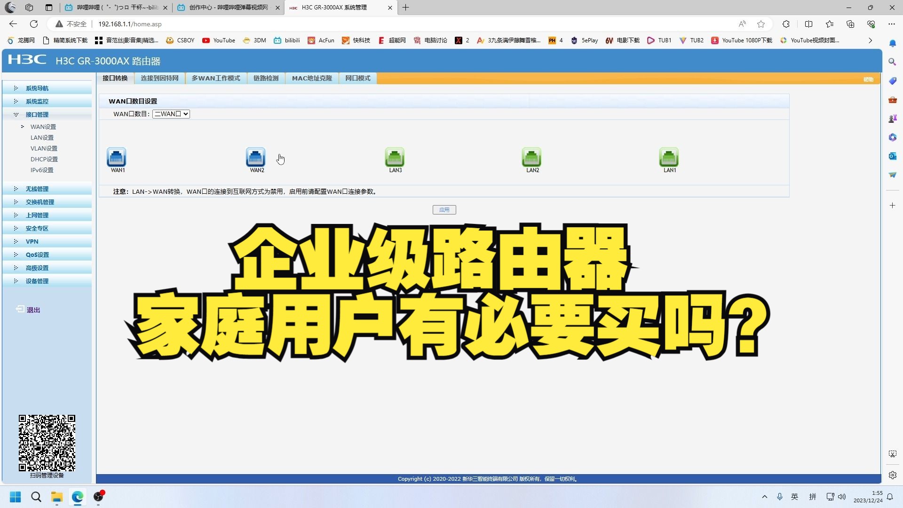Open the Outlook sidebar icon
Viewport: 903px width, 508px height.
pyautogui.click(x=892, y=156)
